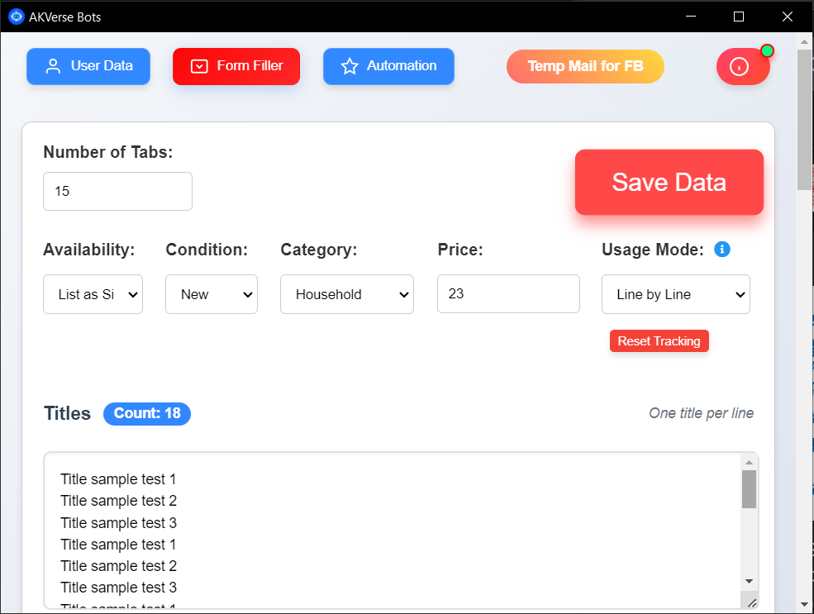Viewport: 814px width, 614px height.
Task: Click the Price input field
Action: point(508,293)
